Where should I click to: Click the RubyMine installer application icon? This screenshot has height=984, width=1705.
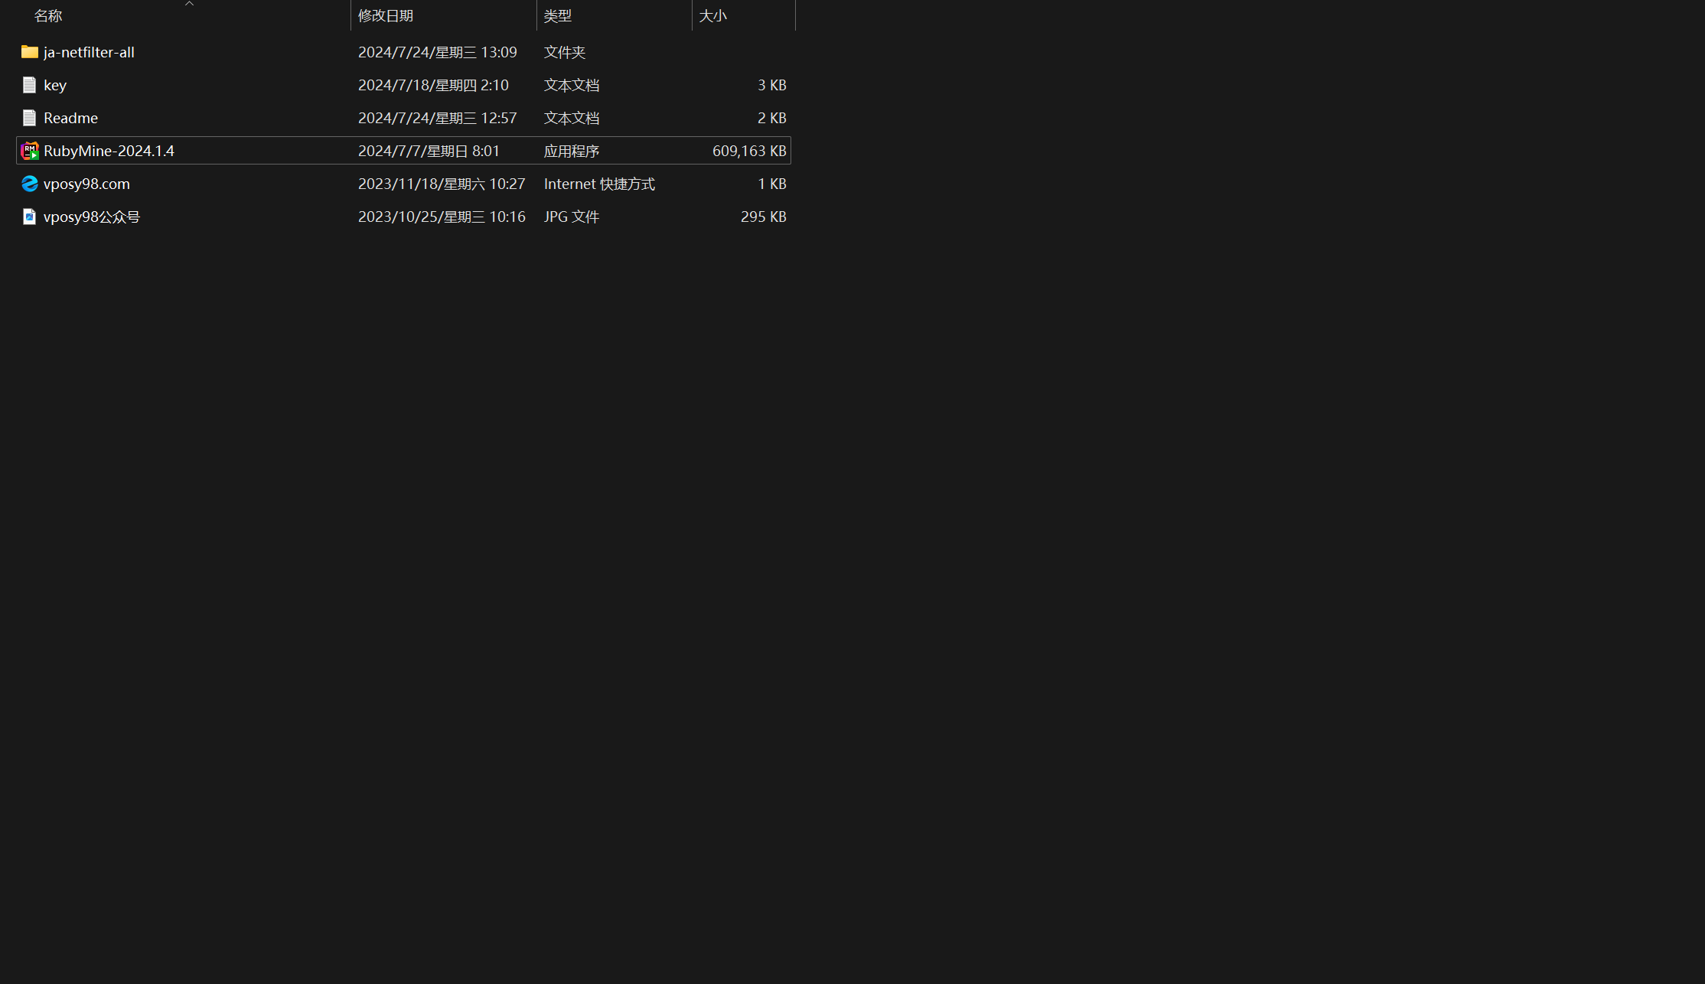29,151
